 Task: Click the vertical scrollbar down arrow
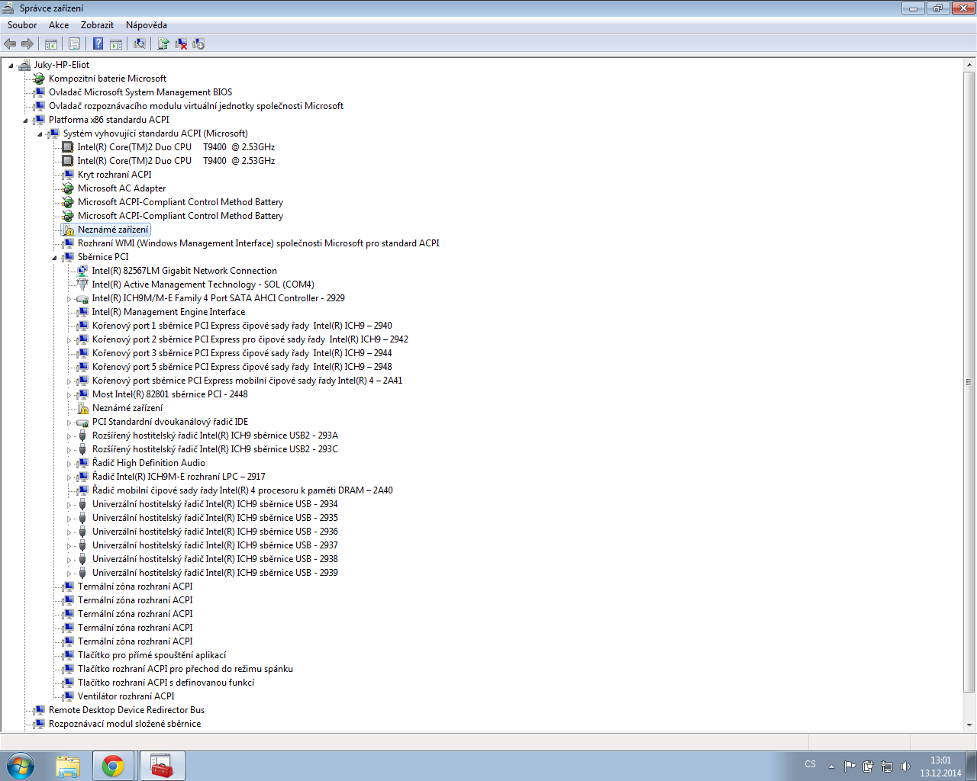click(969, 725)
